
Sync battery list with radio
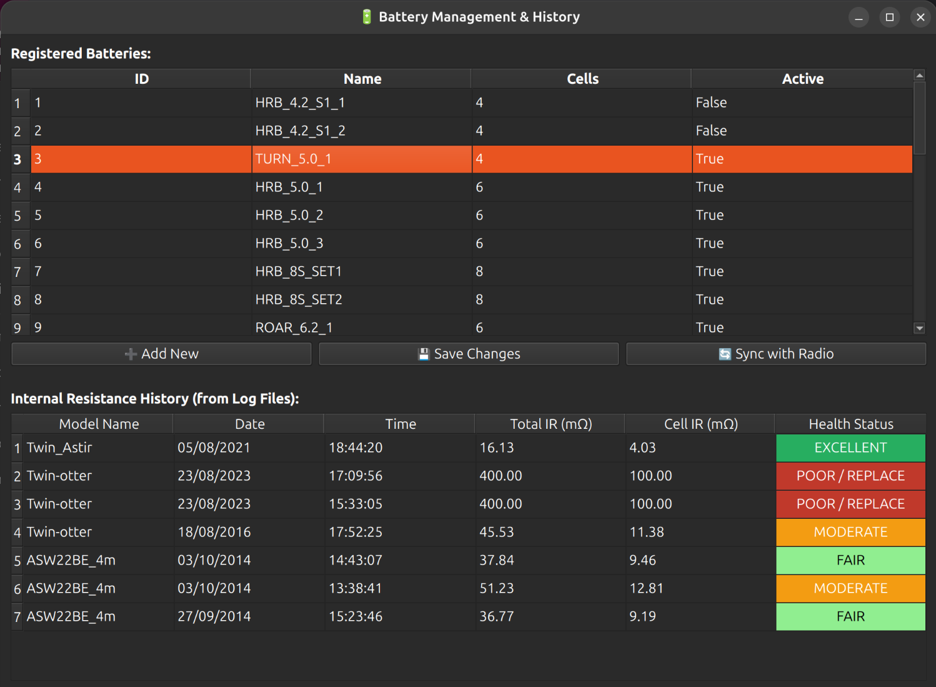(x=776, y=354)
